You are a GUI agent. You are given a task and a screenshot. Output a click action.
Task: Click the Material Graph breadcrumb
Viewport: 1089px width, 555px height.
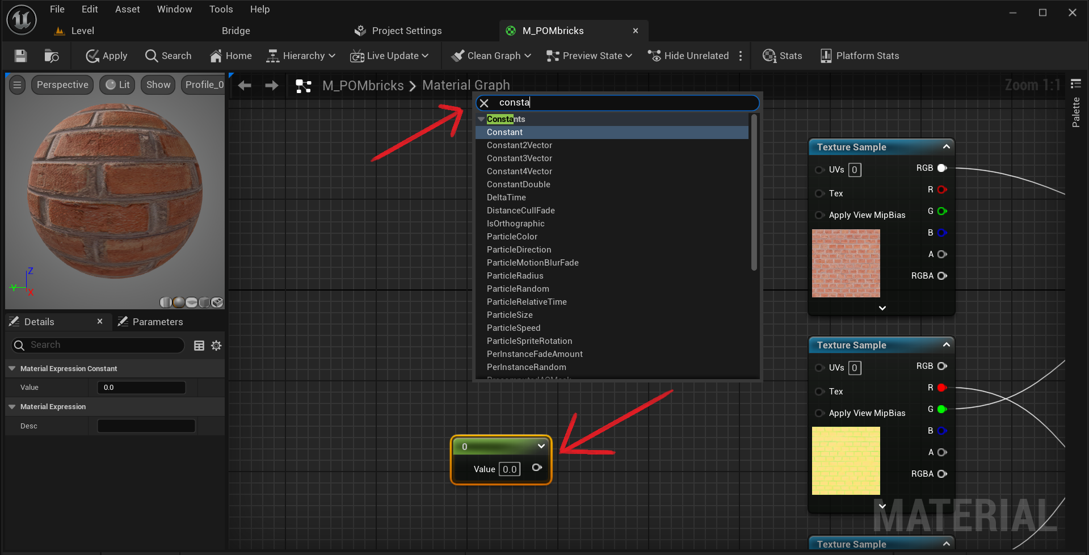pos(465,85)
